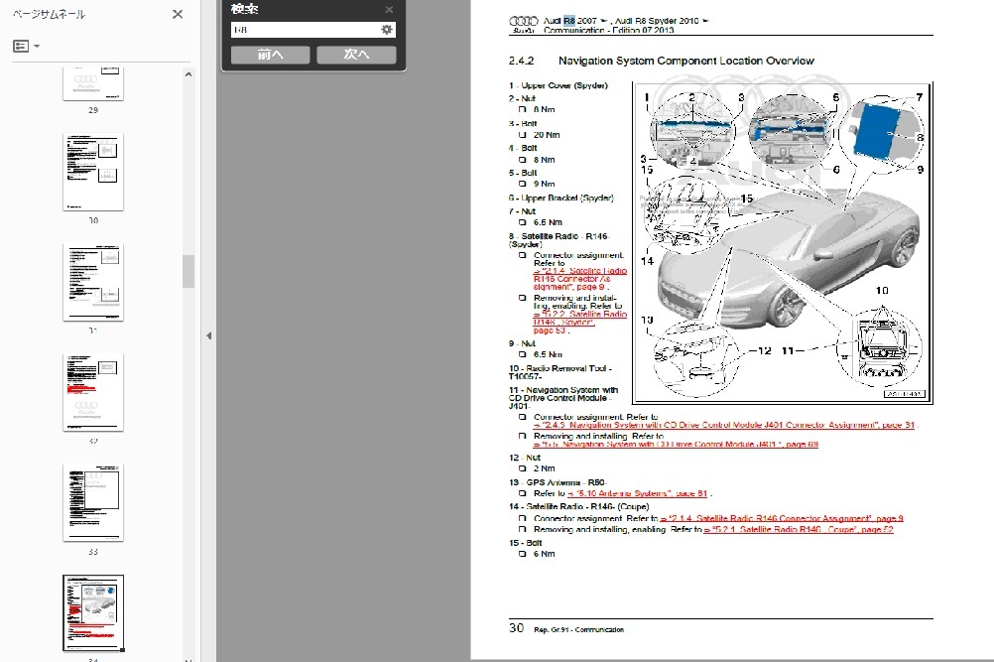Click the 前へ previous result button

(x=270, y=56)
